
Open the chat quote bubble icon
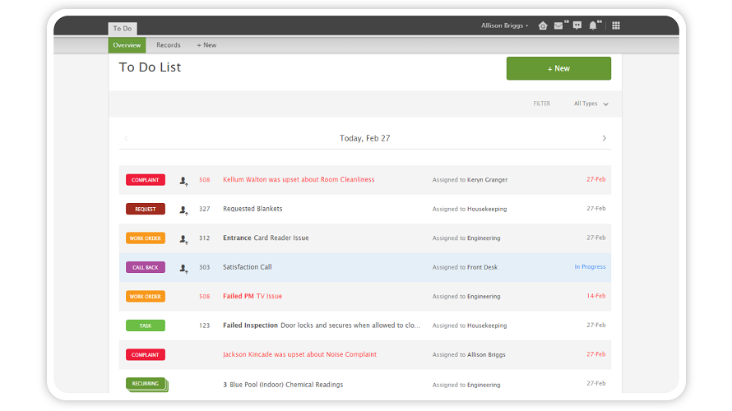point(577,25)
